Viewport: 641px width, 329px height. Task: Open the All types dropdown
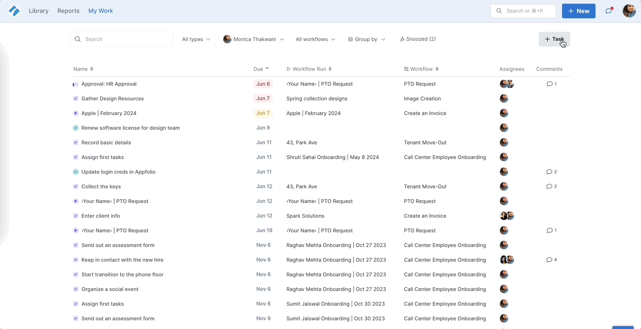[x=196, y=39]
